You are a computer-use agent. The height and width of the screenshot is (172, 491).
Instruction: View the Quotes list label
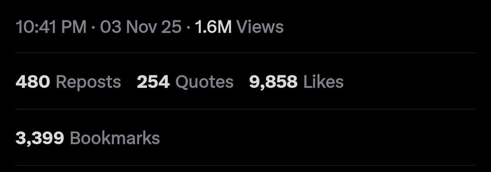(204, 82)
